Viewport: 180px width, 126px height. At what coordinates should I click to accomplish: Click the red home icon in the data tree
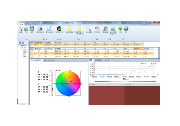coord(21,45)
